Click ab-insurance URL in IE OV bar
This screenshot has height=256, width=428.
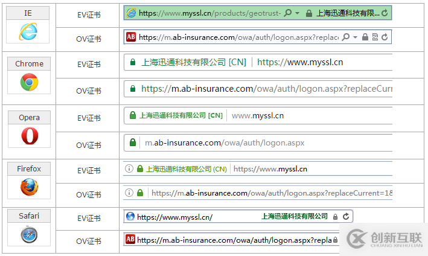click(x=239, y=37)
